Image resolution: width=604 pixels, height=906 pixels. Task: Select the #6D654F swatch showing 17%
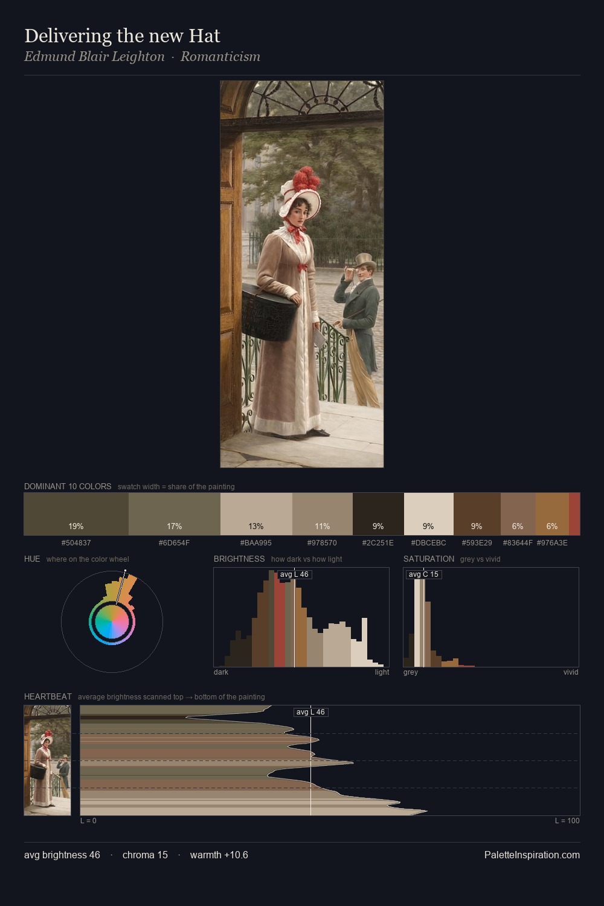pyautogui.click(x=175, y=514)
